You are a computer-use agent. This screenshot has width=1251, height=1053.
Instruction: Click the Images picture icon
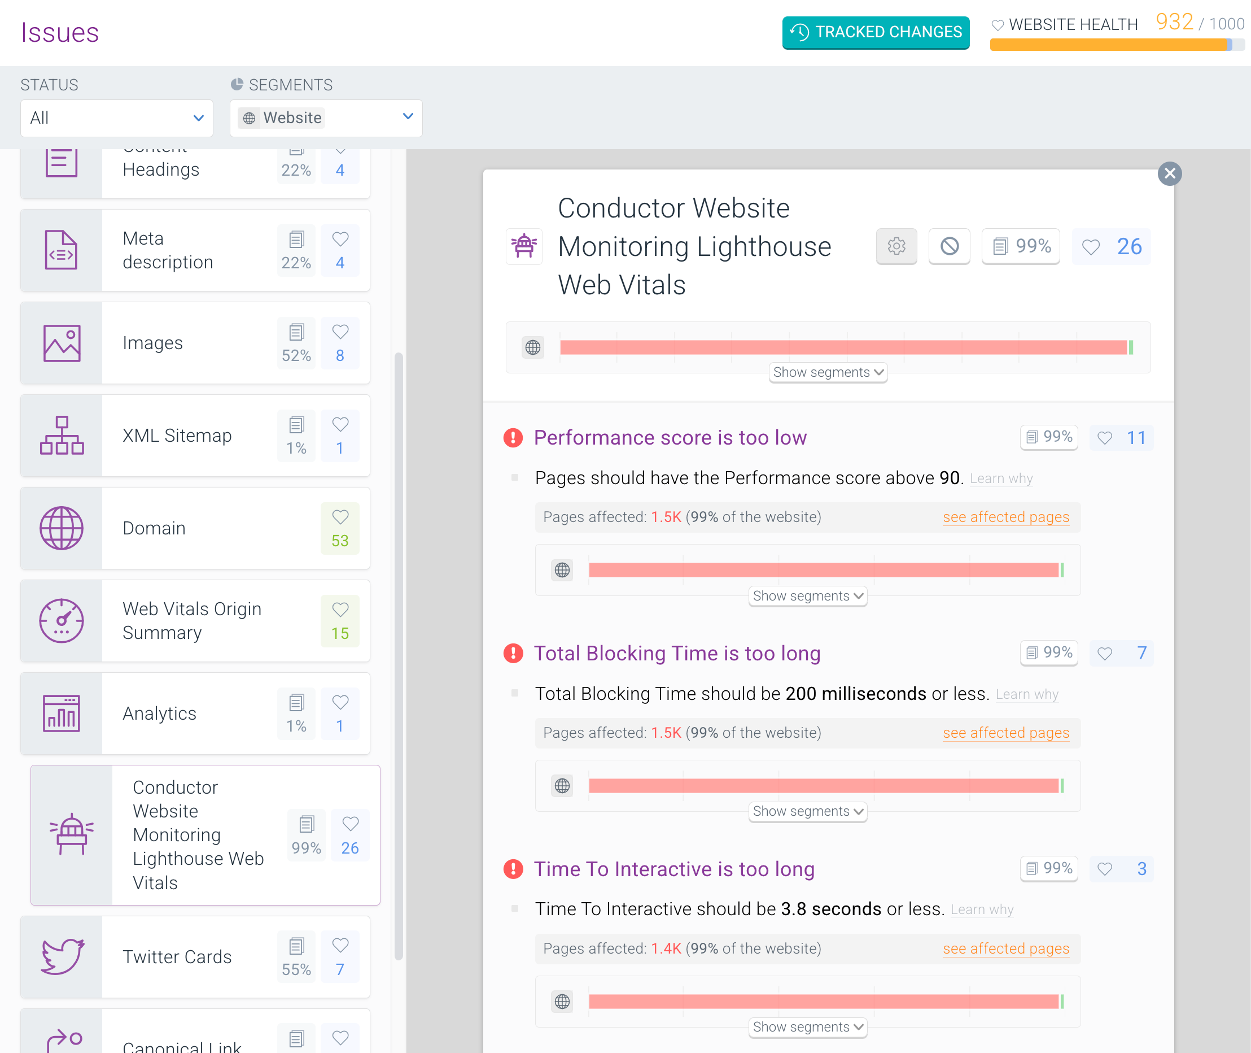point(62,343)
